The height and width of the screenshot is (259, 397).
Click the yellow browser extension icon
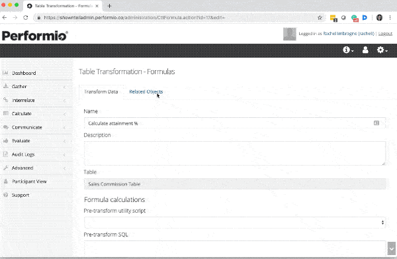coord(333,18)
